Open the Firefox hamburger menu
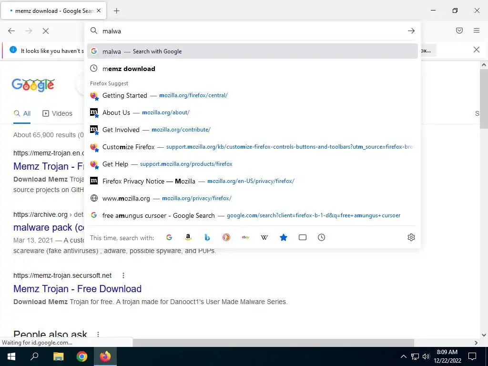Viewport: 488px width, 366px height. [477, 30]
